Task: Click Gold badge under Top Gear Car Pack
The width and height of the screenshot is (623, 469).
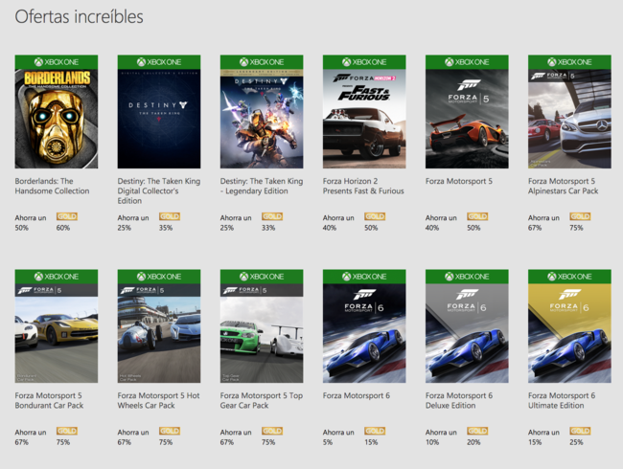Action: (x=272, y=431)
